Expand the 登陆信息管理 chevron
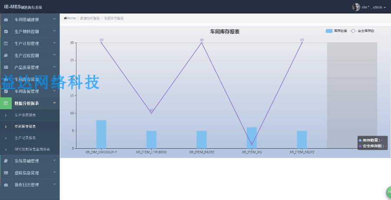The image size is (391, 200). point(54,173)
